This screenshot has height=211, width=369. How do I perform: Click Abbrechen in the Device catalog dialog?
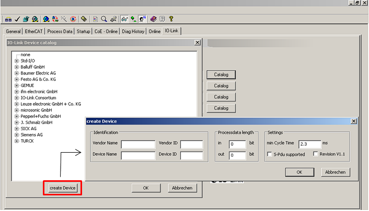coord(182,188)
